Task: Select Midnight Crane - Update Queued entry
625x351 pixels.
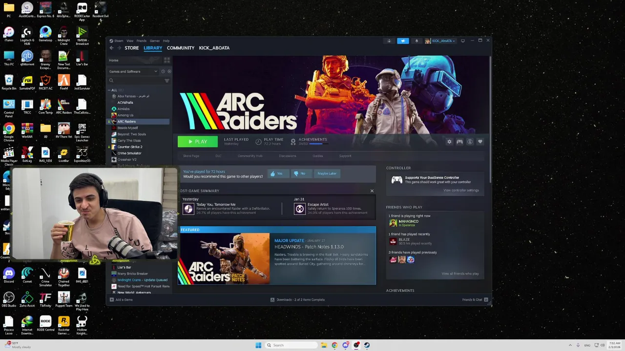Action: point(142,280)
